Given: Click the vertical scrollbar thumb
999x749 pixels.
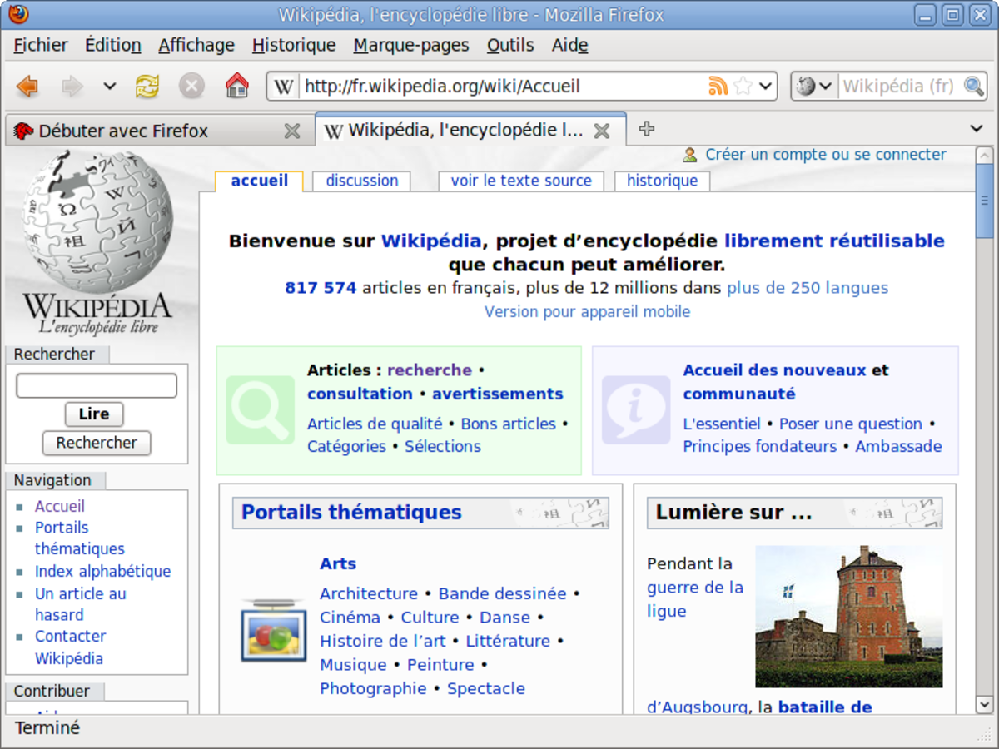Looking at the screenshot, I should tap(984, 201).
